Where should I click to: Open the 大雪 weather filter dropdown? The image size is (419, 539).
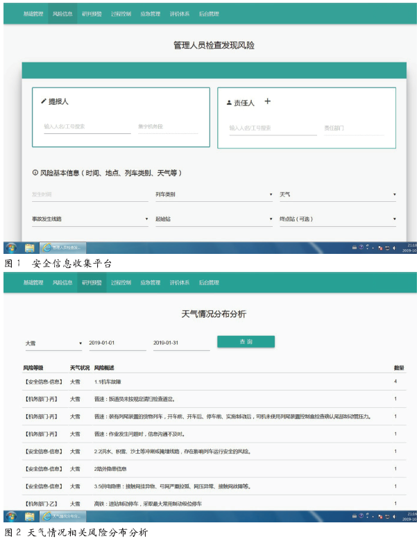click(53, 343)
